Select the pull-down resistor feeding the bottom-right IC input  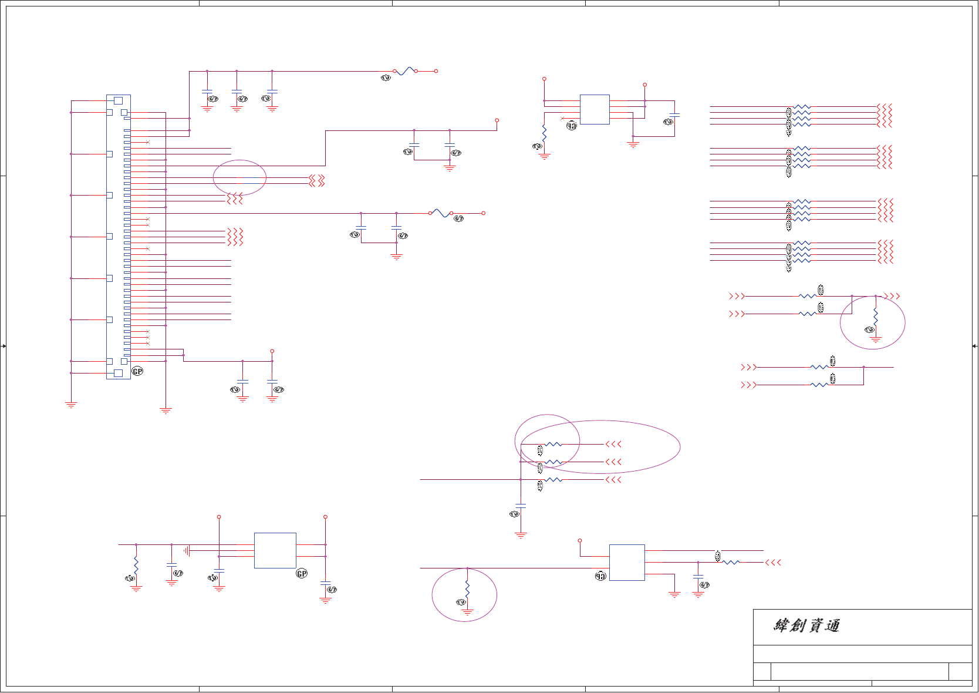[x=467, y=589]
